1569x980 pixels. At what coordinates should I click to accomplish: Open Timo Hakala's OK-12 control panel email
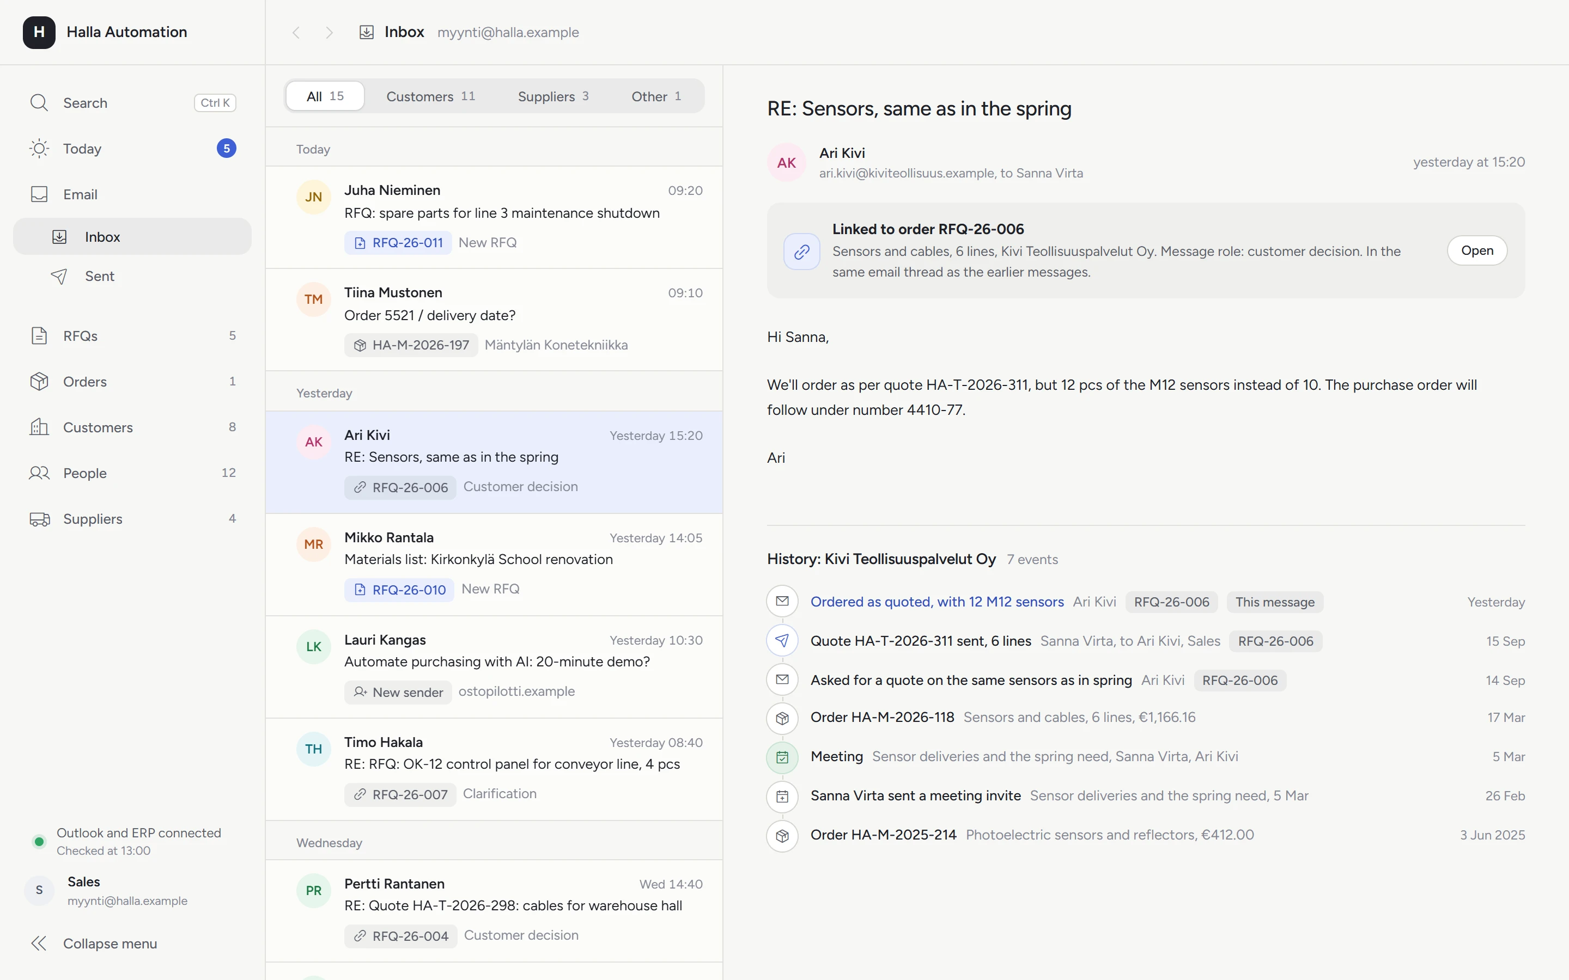tap(494, 769)
